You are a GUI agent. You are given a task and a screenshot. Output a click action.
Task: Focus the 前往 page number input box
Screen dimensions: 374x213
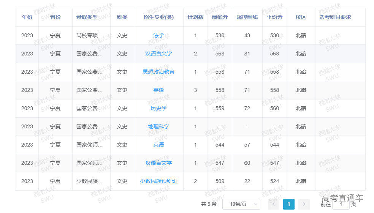341,204
